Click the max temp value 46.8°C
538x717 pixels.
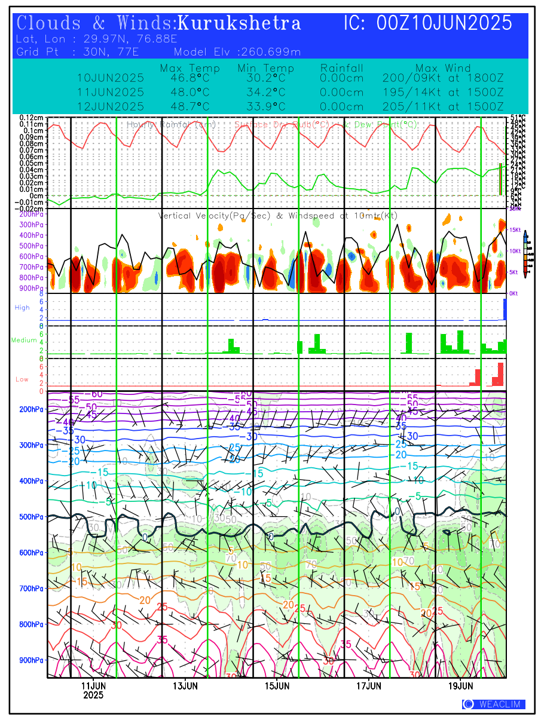click(x=189, y=78)
